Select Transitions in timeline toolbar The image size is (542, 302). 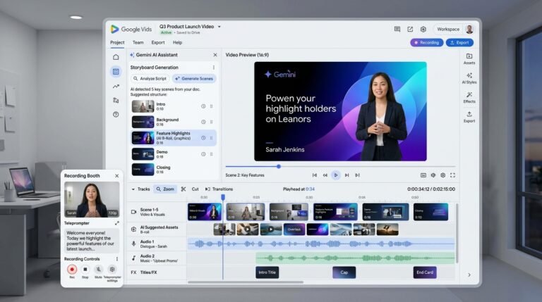[219, 189]
